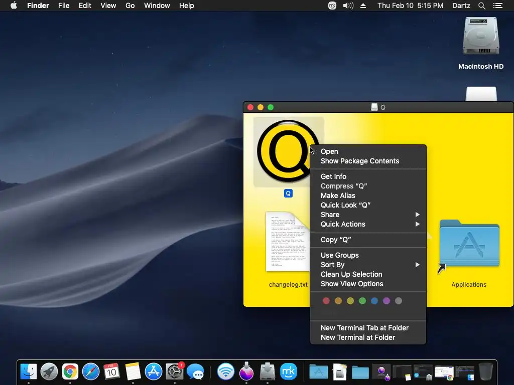Open Applications folder stack in Dock
Screen dimensions: 514x385
click(x=319, y=372)
